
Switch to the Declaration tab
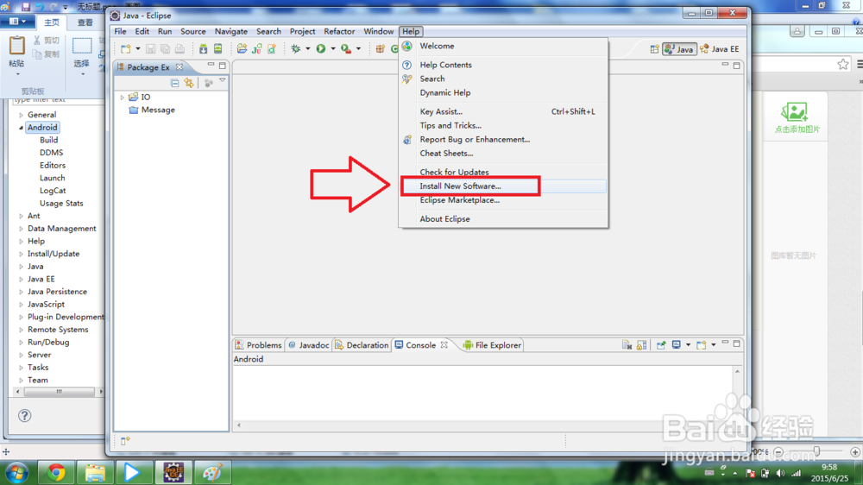362,345
